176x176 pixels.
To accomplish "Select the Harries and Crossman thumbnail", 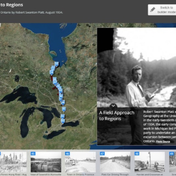I will pos(149,162).
